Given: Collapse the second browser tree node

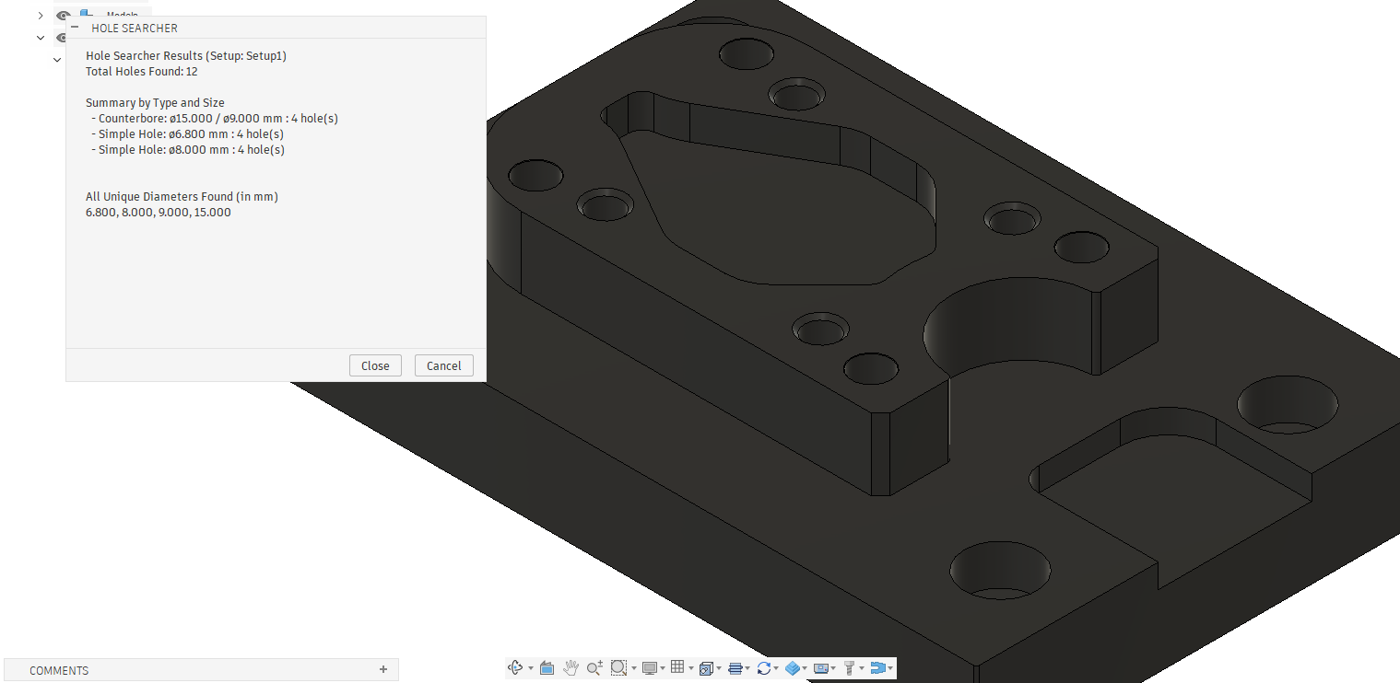Looking at the screenshot, I should coord(41,38).
